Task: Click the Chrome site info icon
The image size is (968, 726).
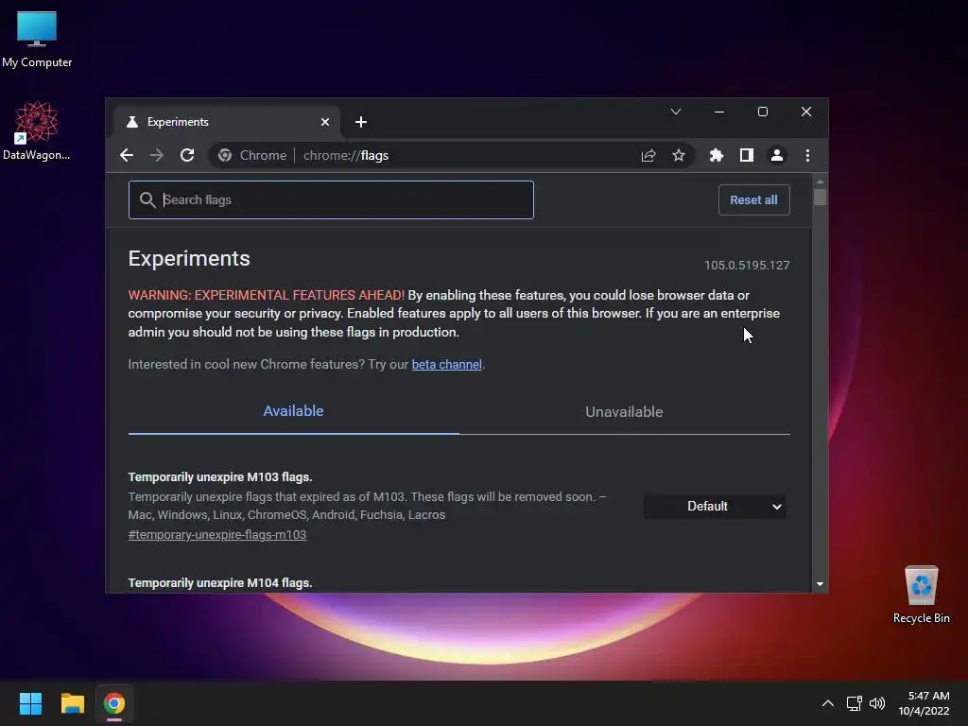Action: 225,156
